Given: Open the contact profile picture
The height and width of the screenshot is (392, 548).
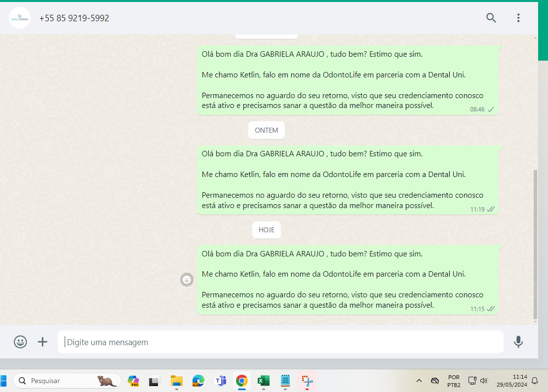Looking at the screenshot, I should [x=20, y=18].
